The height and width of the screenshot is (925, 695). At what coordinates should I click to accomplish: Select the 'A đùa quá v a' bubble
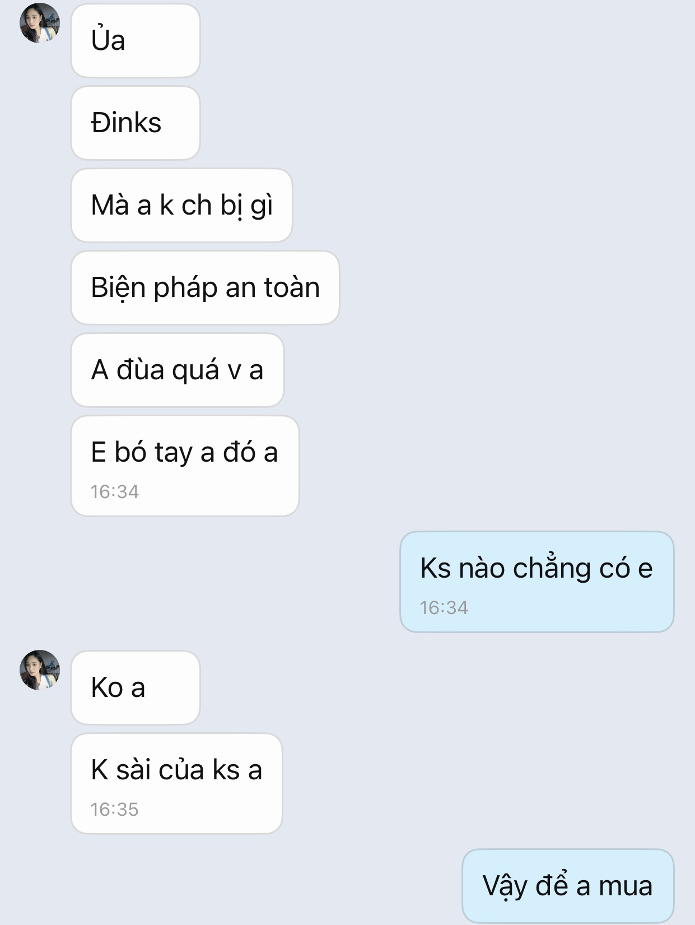click(x=178, y=370)
